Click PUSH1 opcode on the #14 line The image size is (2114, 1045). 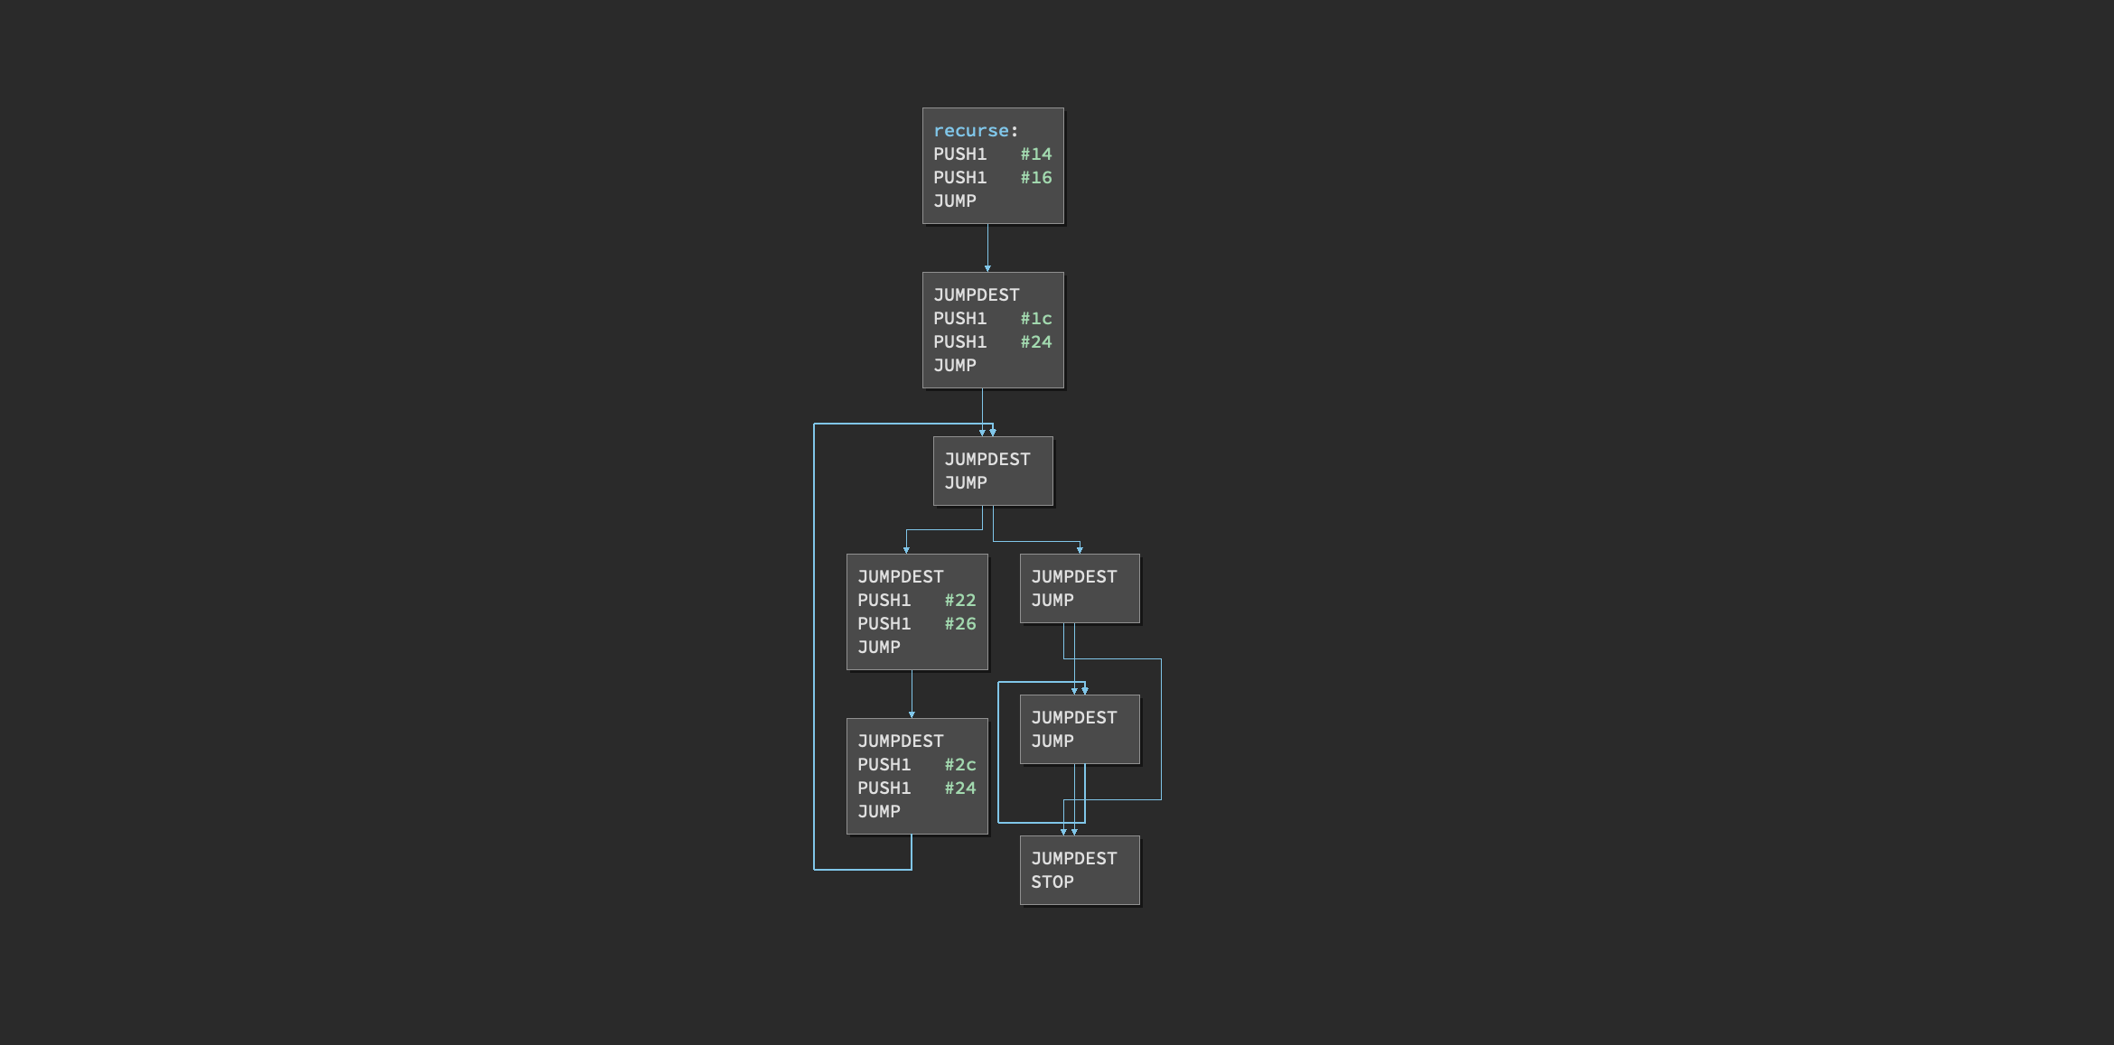[x=959, y=154]
